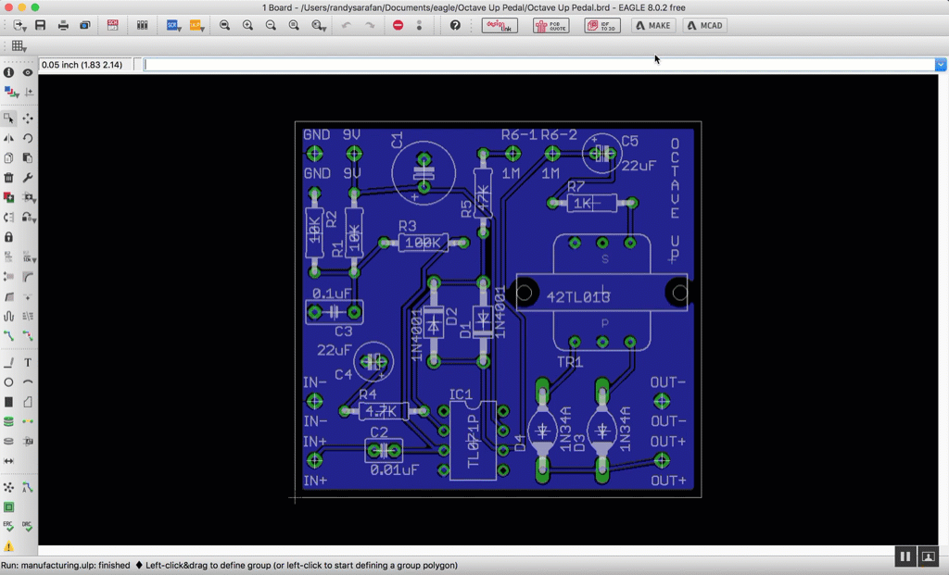The width and height of the screenshot is (949, 575).
Task: Click the command line input field
Action: [x=538, y=65]
